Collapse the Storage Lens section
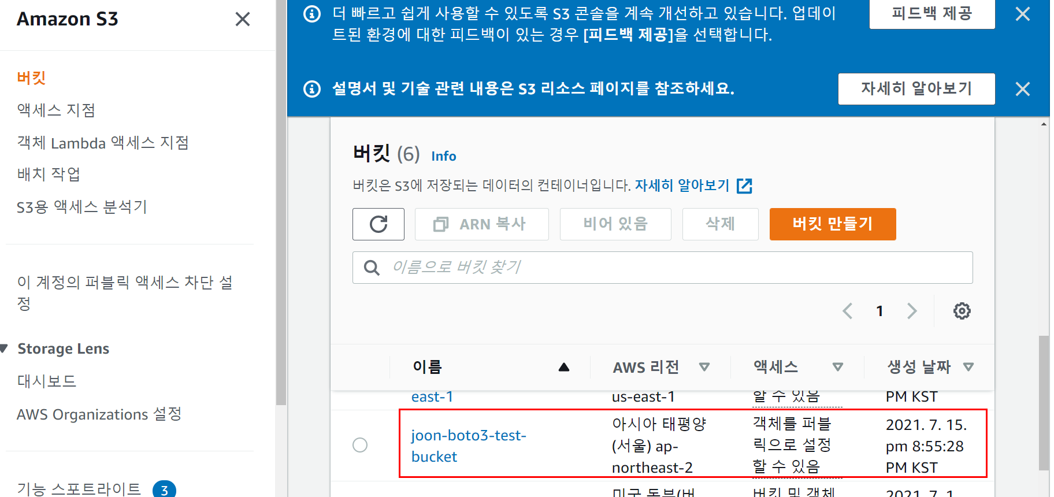The width and height of the screenshot is (1054, 497). pyautogui.click(x=5, y=348)
